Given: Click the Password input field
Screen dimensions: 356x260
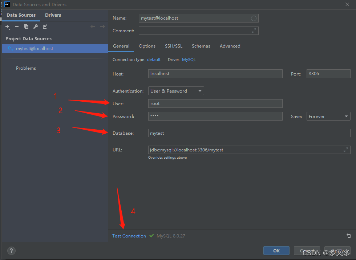Looking at the screenshot, I should pyautogui.click(x=215, y=116).
